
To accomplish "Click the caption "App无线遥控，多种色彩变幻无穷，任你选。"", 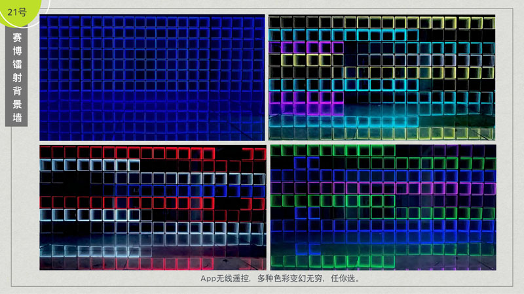I will [280, 278].
